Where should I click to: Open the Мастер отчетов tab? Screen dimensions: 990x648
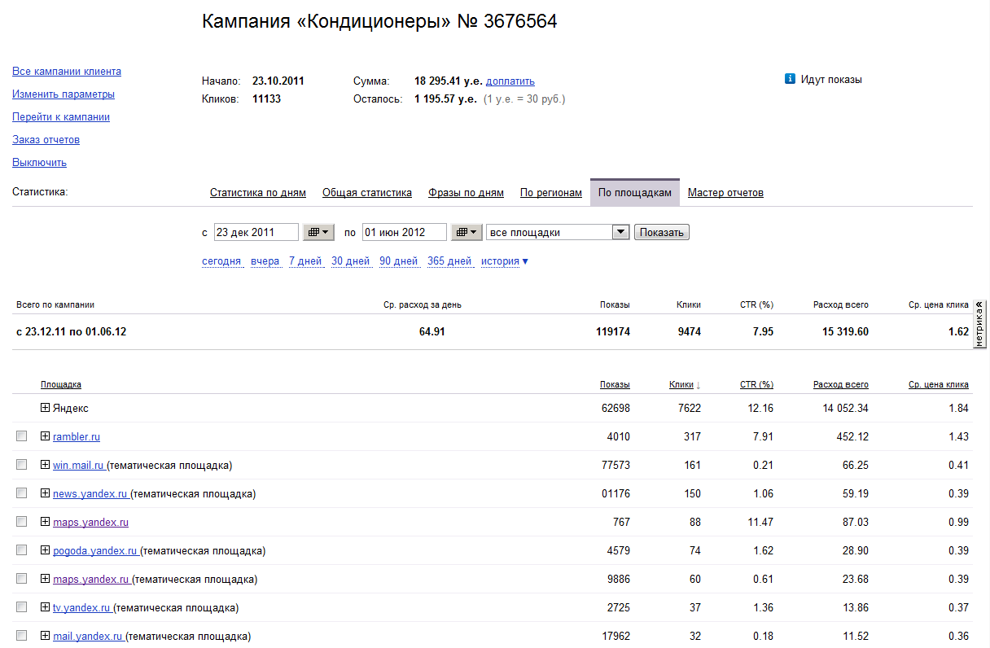pyautogui.click(x=725, y=193)
